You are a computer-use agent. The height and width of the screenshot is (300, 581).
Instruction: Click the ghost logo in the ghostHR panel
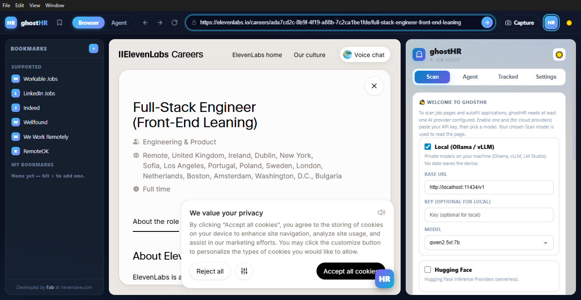point(419,54)
